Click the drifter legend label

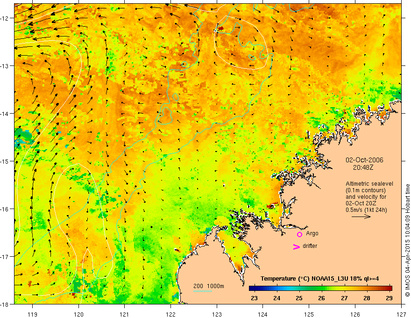[x=310, y=246]
